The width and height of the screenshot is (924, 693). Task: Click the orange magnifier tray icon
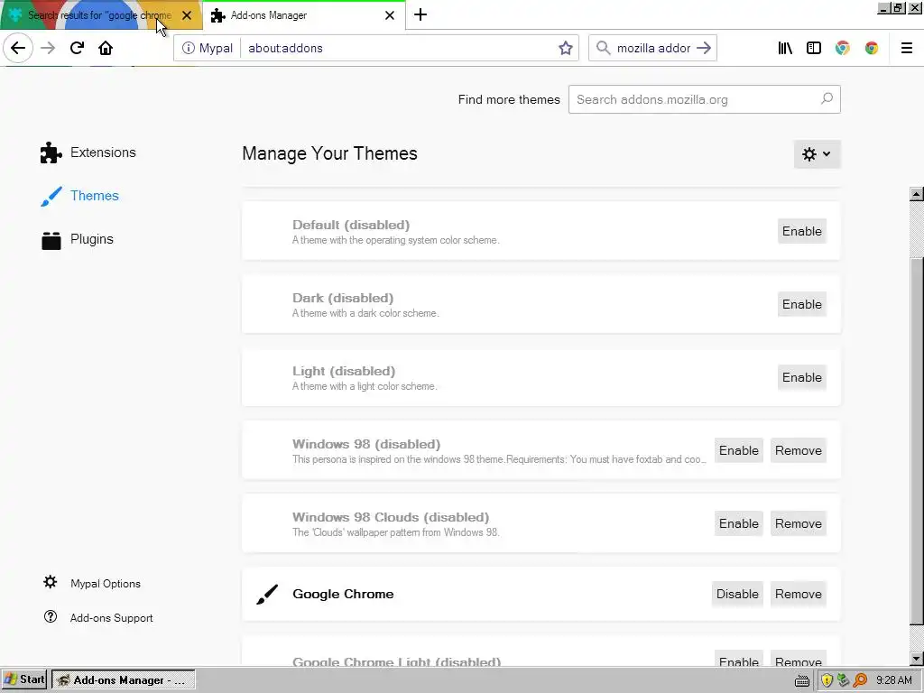(x=860, y=680)
